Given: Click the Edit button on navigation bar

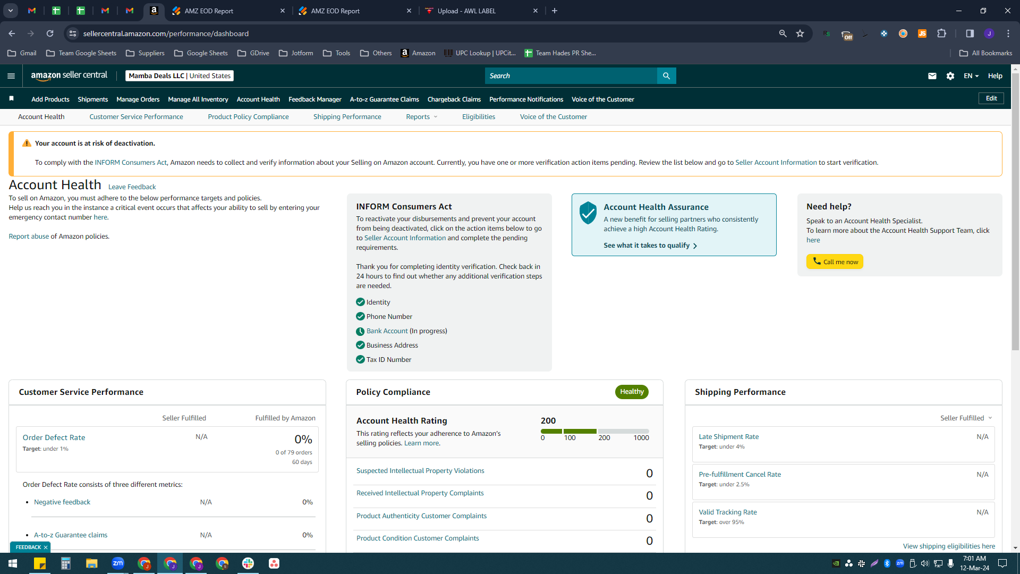Looking at the screenshot, I should tap(991, 98).
